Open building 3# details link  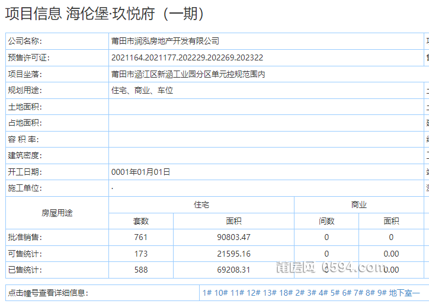(312, 293)
